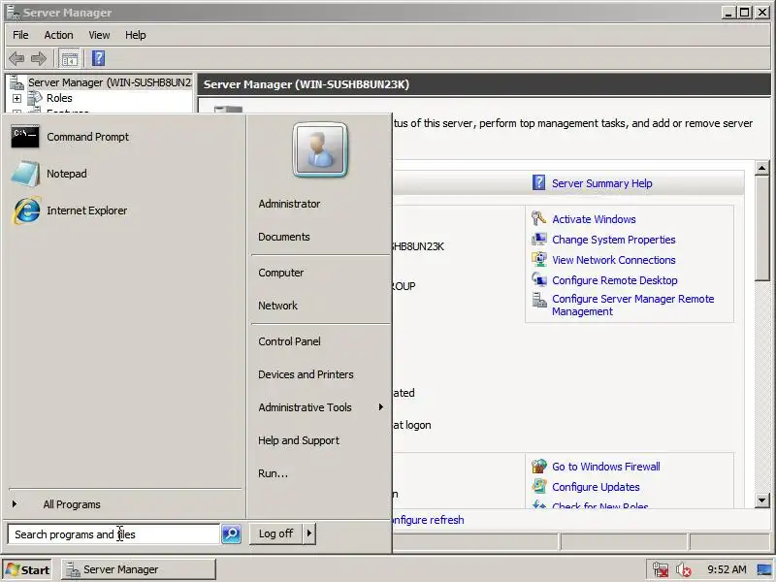776x582 pixels.
Task: Click the Command Prompt label
Action: point(87,137)
